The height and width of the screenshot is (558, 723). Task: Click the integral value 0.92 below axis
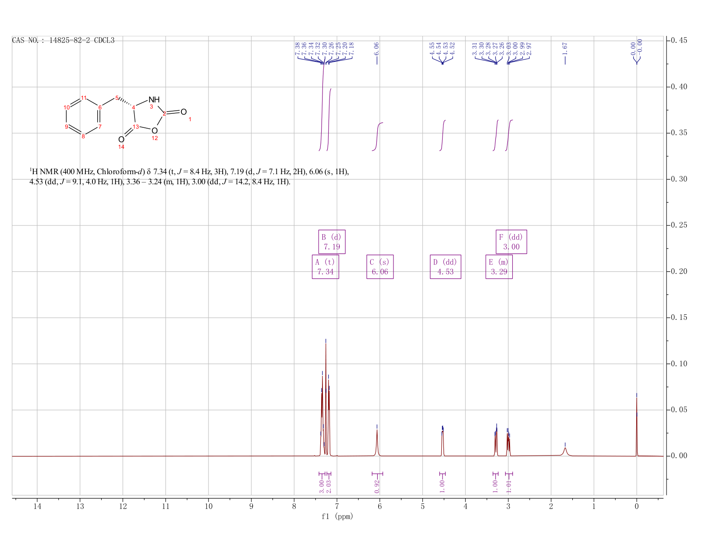click(x=377, y=486)
